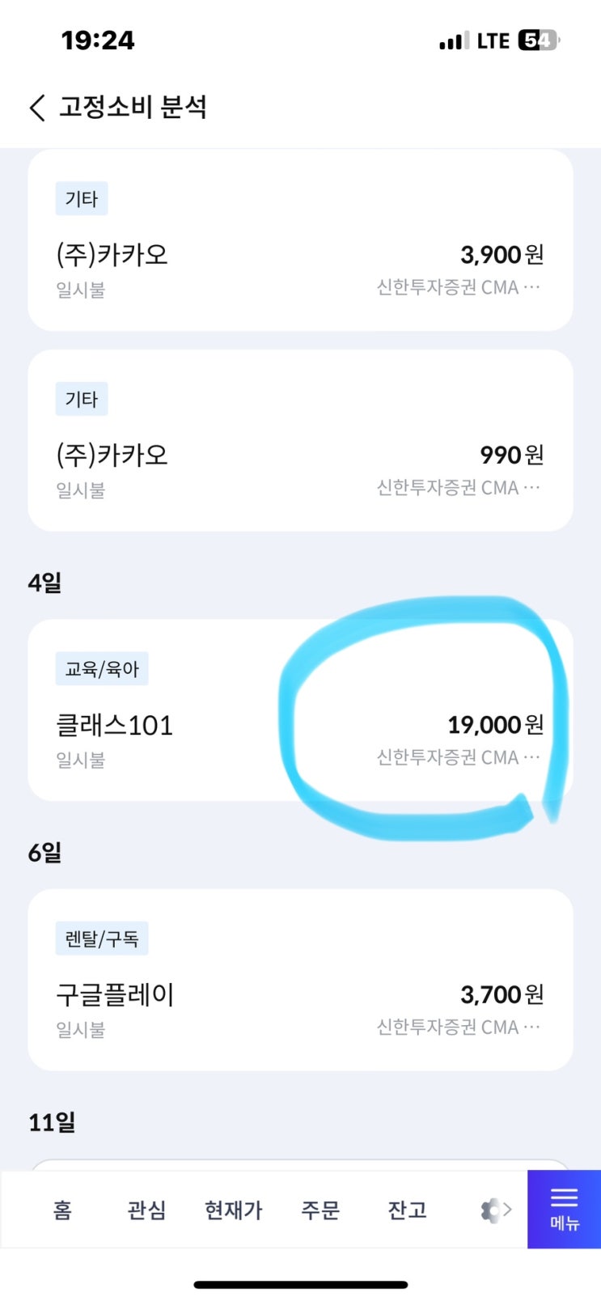Viewport: 601px width, 1301px height.
Task: Tap the 렌탈/구독 category tag
Action: click(x=102, y=939)
